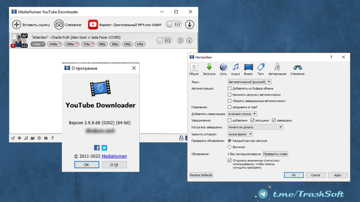This screenshot has width=360, height=202.
Task: Click the "Проверить снова" button
Action: point(275,154)
